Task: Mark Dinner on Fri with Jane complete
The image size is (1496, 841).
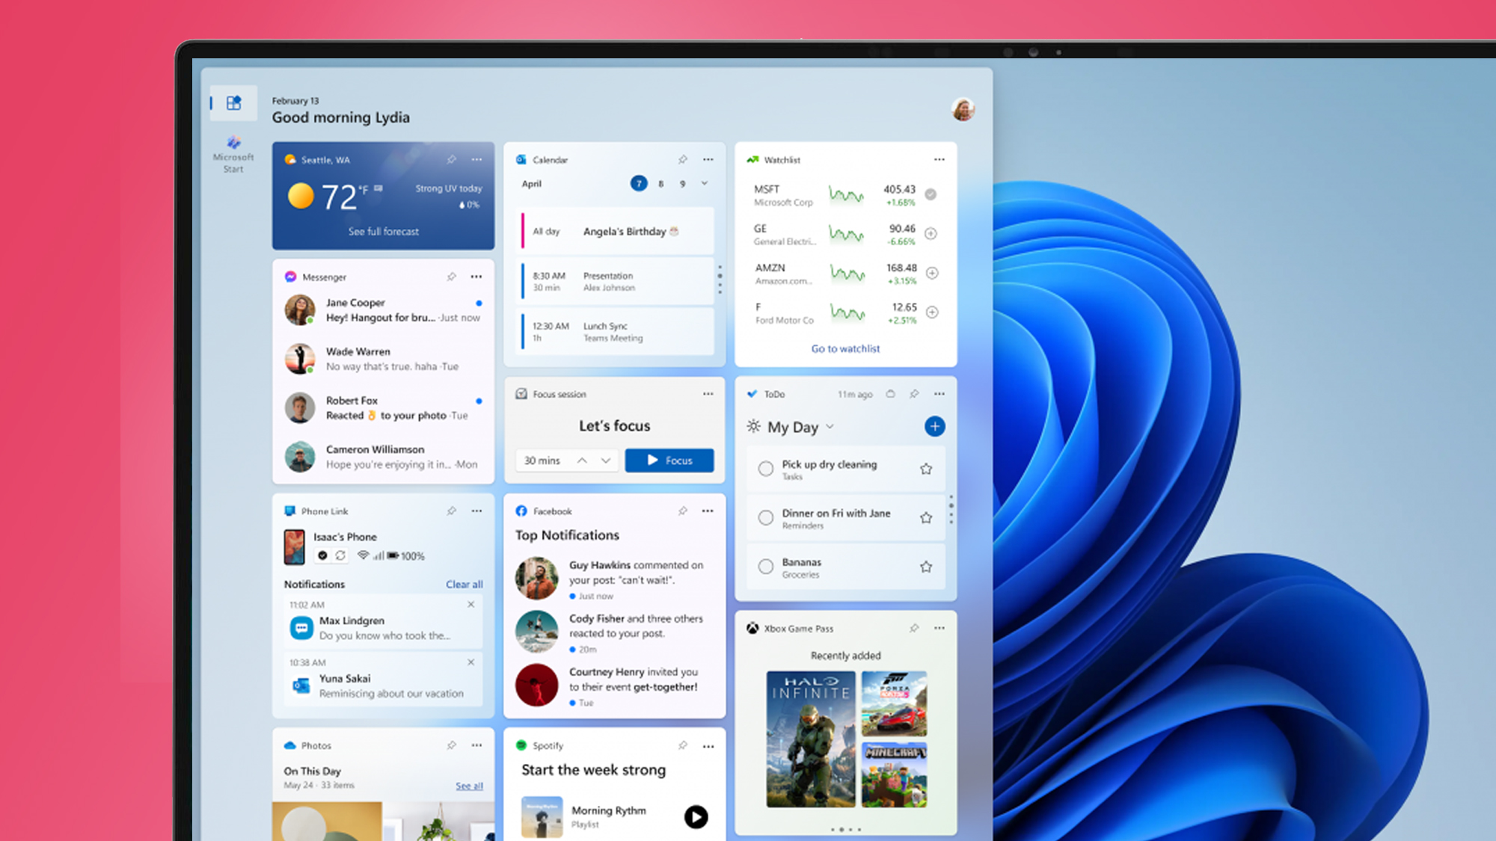Action: pyautogui.click(x=766, y=517)
